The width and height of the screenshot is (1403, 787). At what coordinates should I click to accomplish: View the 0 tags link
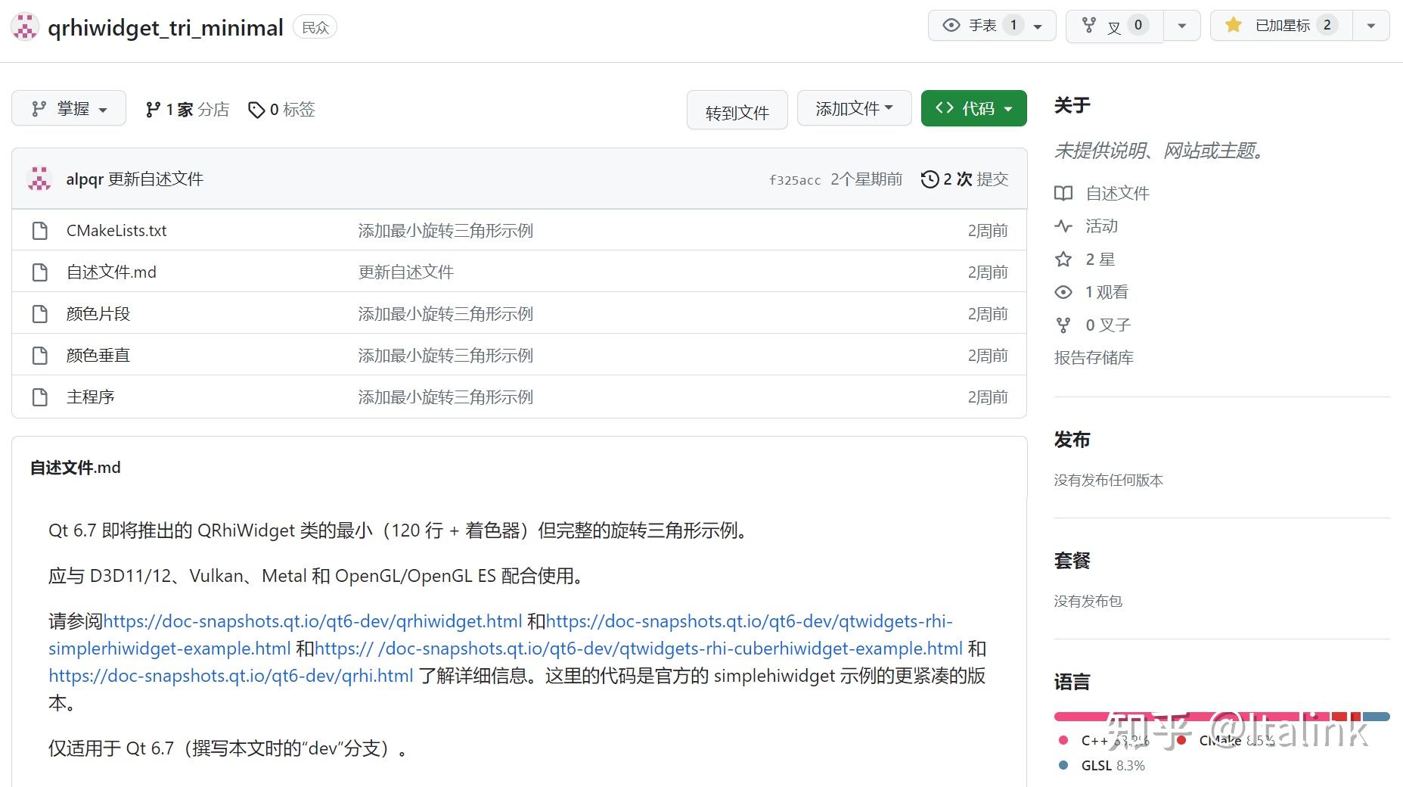coord(281,110)
